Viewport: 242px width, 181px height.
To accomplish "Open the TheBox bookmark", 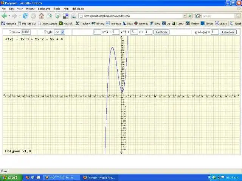I will click(x=192, y=23).
